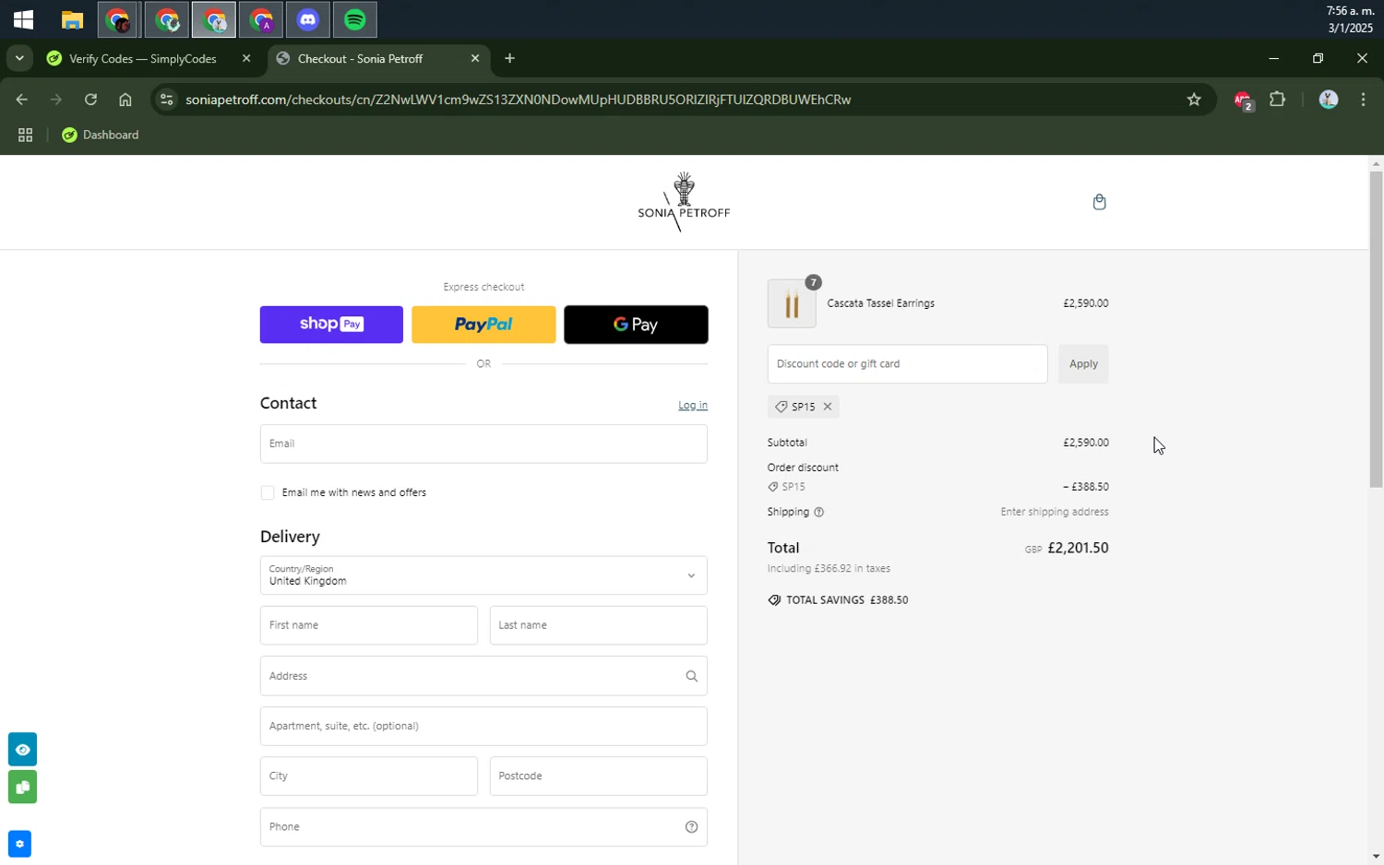
Task: Click the Cascata Tassel Earrings thumbnail
Action: [x=792, y=303]
